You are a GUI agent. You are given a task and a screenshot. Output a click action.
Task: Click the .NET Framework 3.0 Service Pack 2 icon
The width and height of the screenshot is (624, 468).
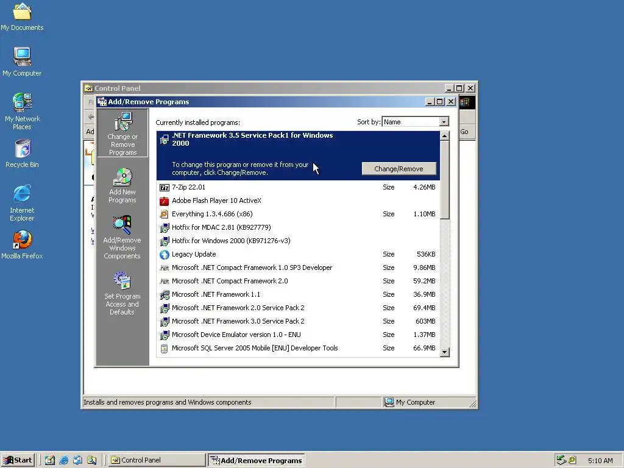click(x=165, y=322)
